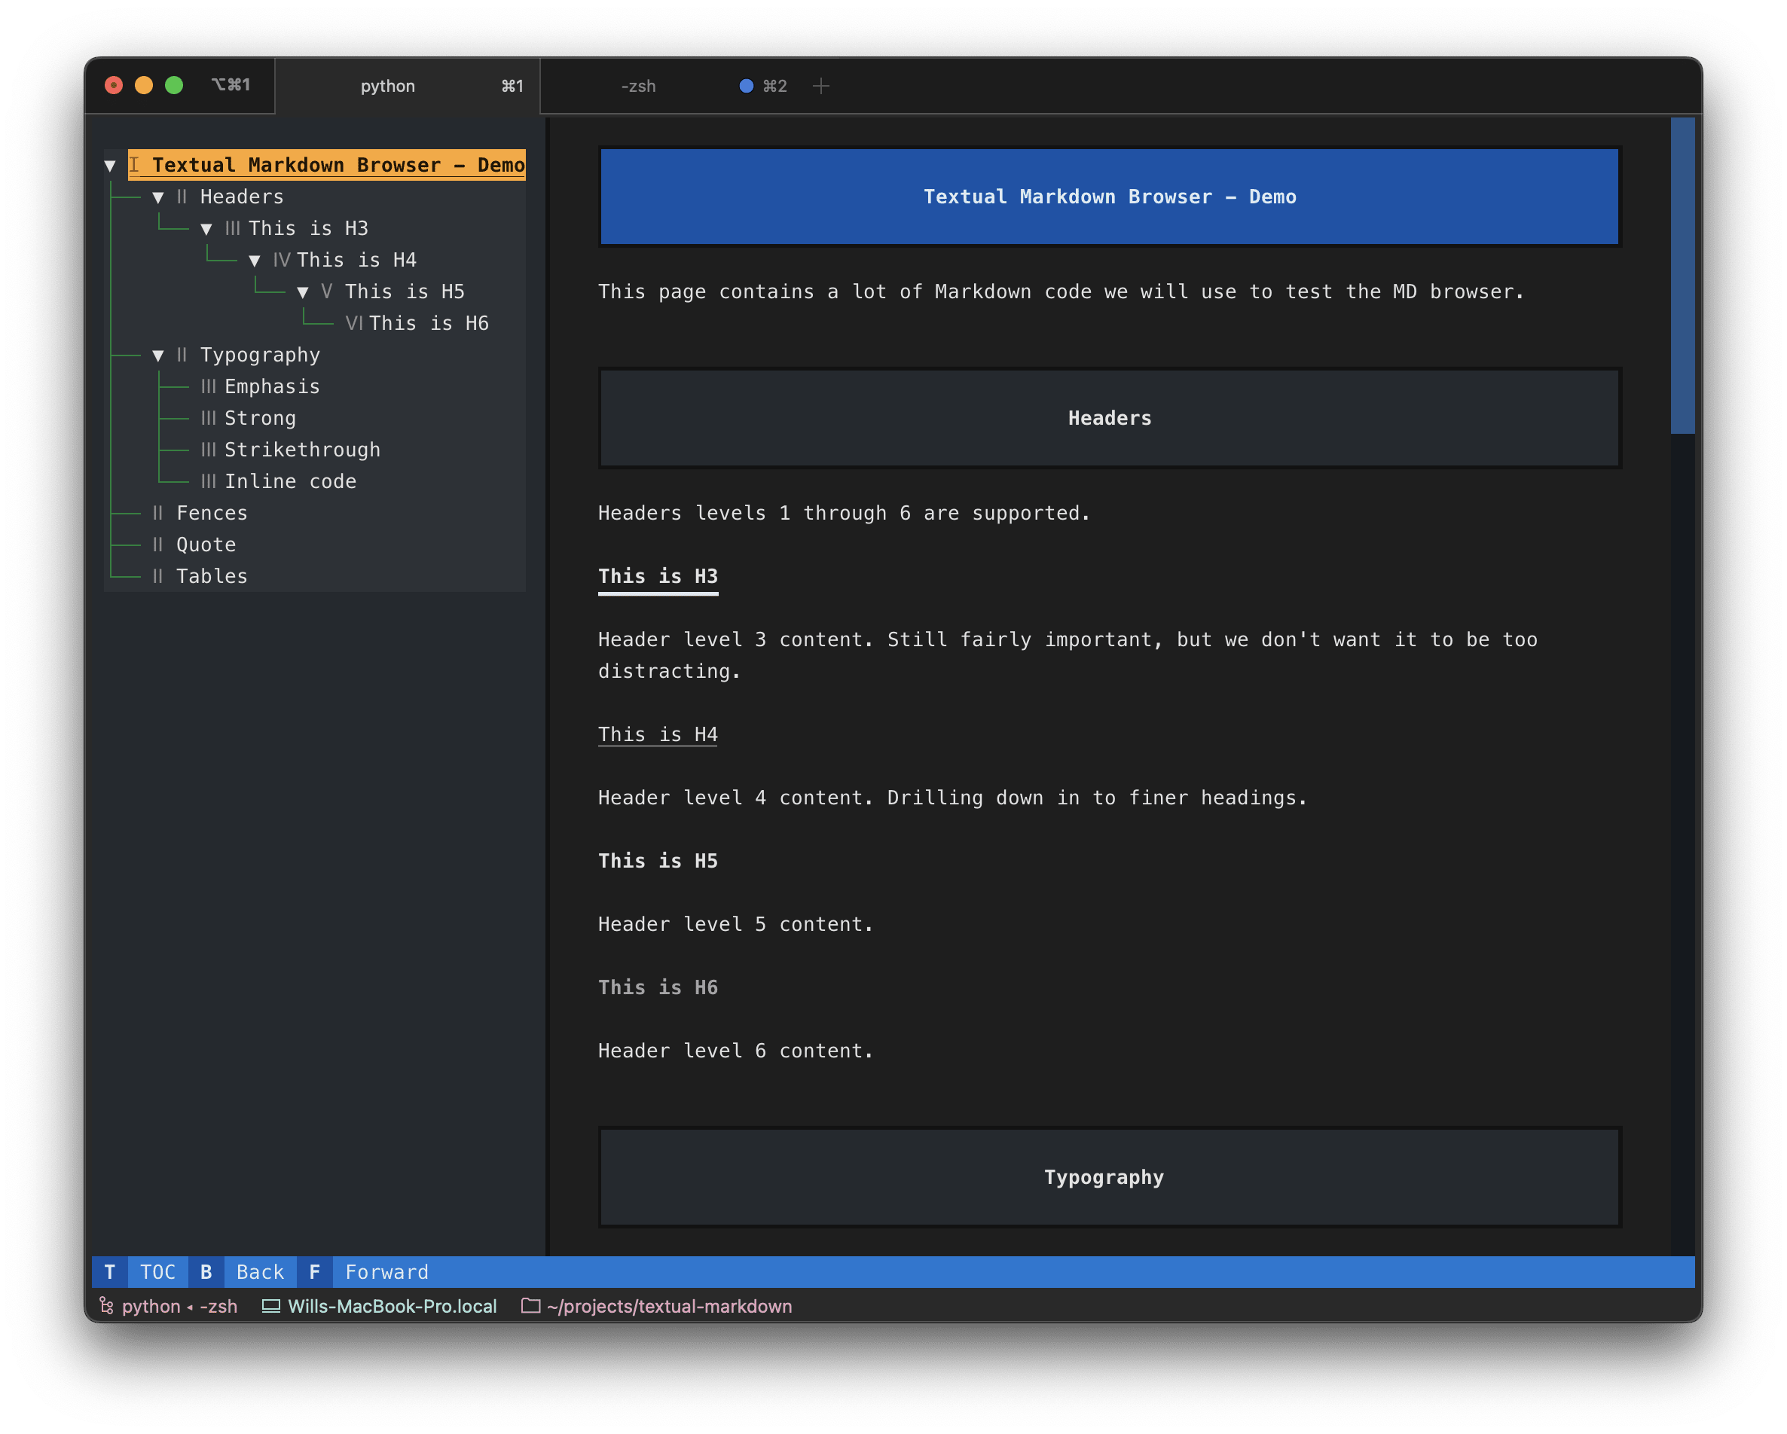Open Strong entry in the TOC

click(x=259, y=418)
